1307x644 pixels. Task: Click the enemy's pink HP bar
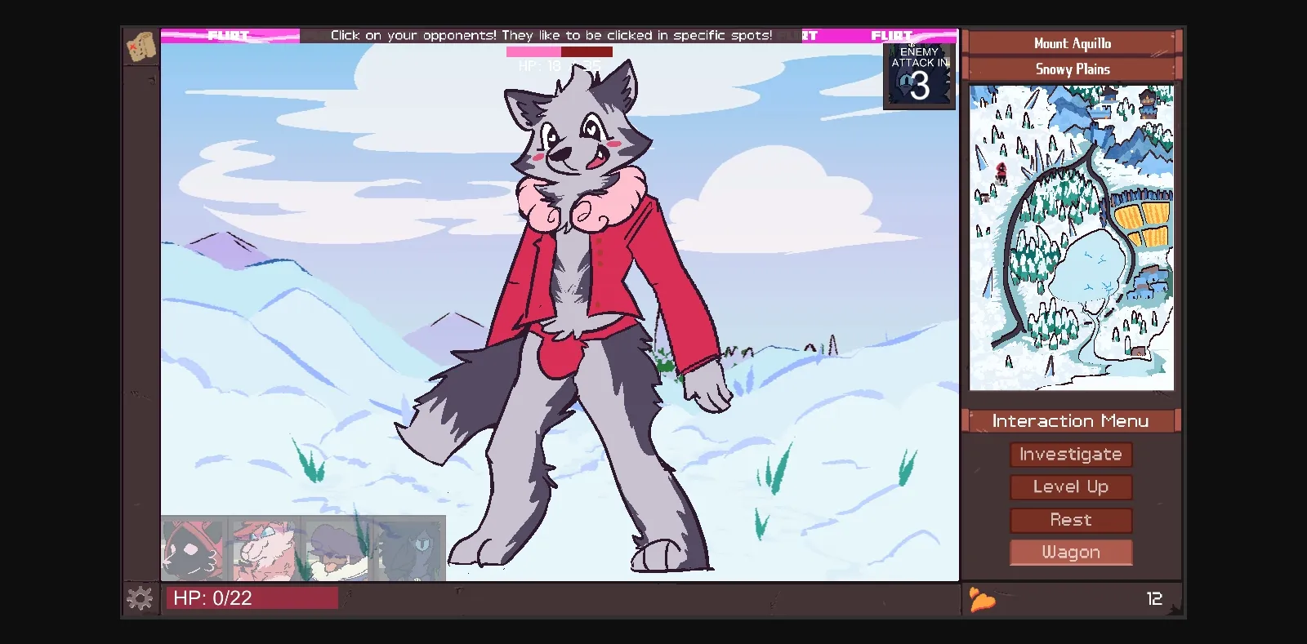tap(559, 51)
